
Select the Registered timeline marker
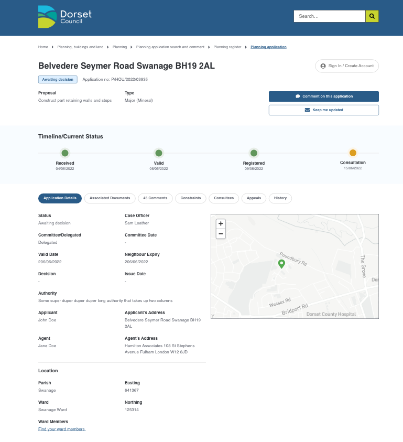[254, 153]
